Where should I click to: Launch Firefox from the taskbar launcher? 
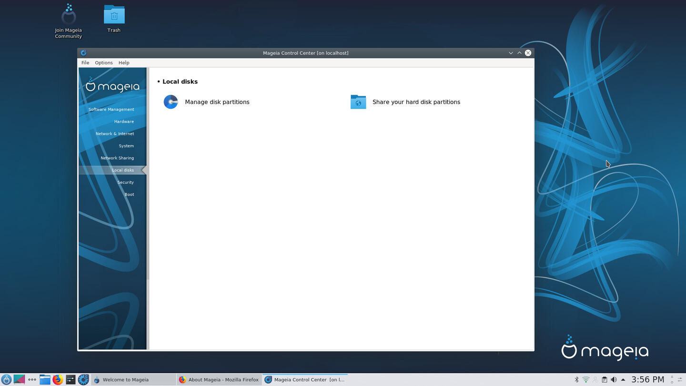(x=58, y=380)
